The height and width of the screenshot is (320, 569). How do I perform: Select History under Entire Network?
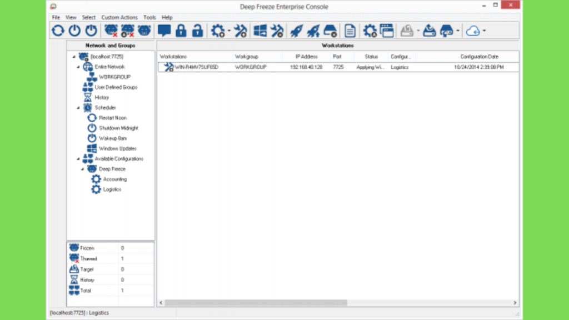pyautogui.click(x=102, y=98)
